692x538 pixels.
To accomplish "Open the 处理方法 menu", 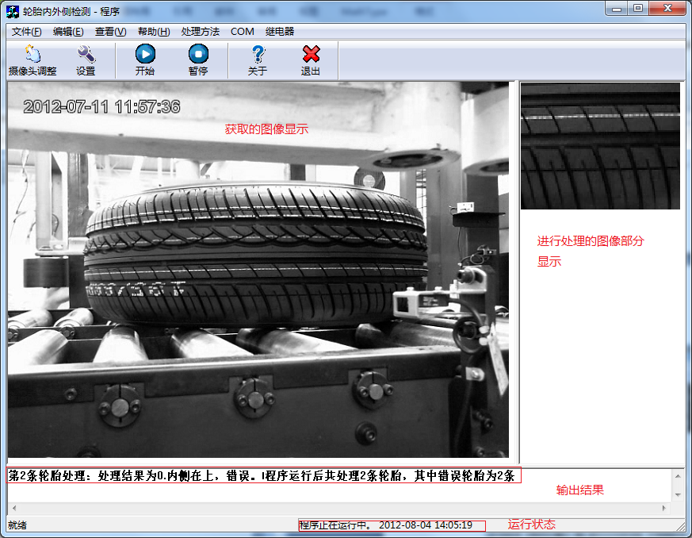I will pyautogui.click(x=200, y=32).
